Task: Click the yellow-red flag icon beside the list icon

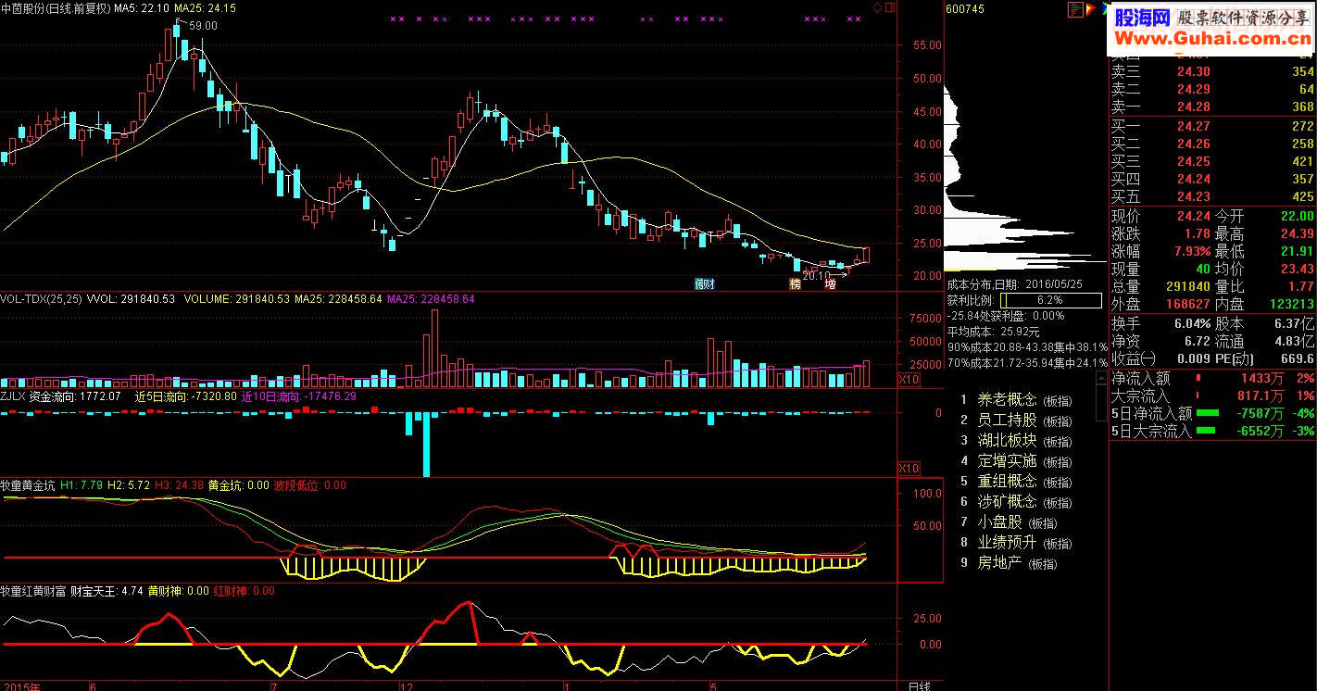Action: click(x=1091, y=8)
